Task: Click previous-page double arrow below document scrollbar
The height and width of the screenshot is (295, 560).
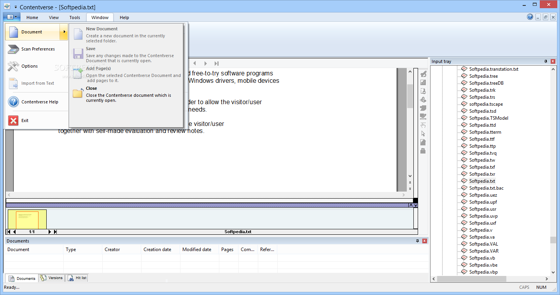Action: pyautogui.click(x=410, y=182)
